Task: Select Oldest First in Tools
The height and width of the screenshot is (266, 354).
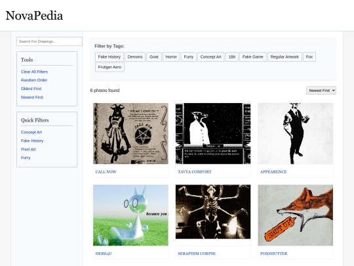Action: coord(31,89)
